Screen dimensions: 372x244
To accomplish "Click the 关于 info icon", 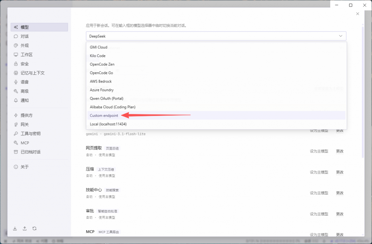I will (16, 167).
